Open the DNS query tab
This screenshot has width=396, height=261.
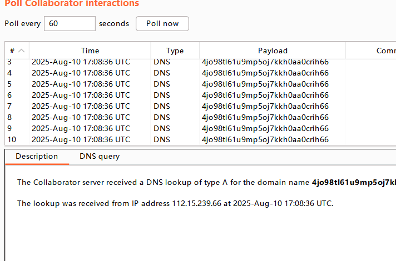coord(100,157)
